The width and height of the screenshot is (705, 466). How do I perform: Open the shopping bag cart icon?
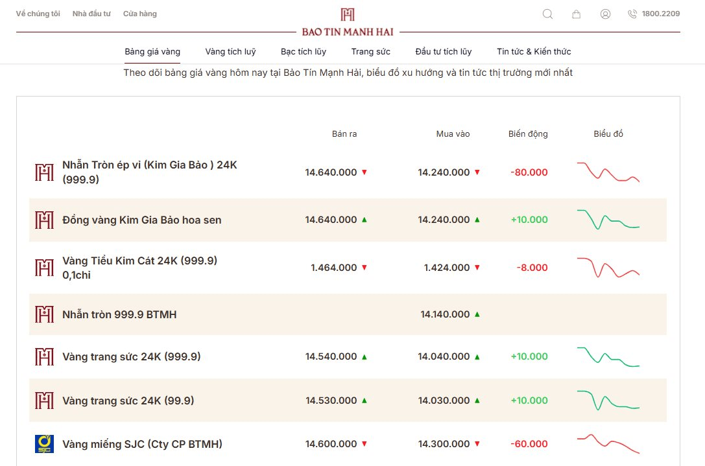(x=576, y=14)
